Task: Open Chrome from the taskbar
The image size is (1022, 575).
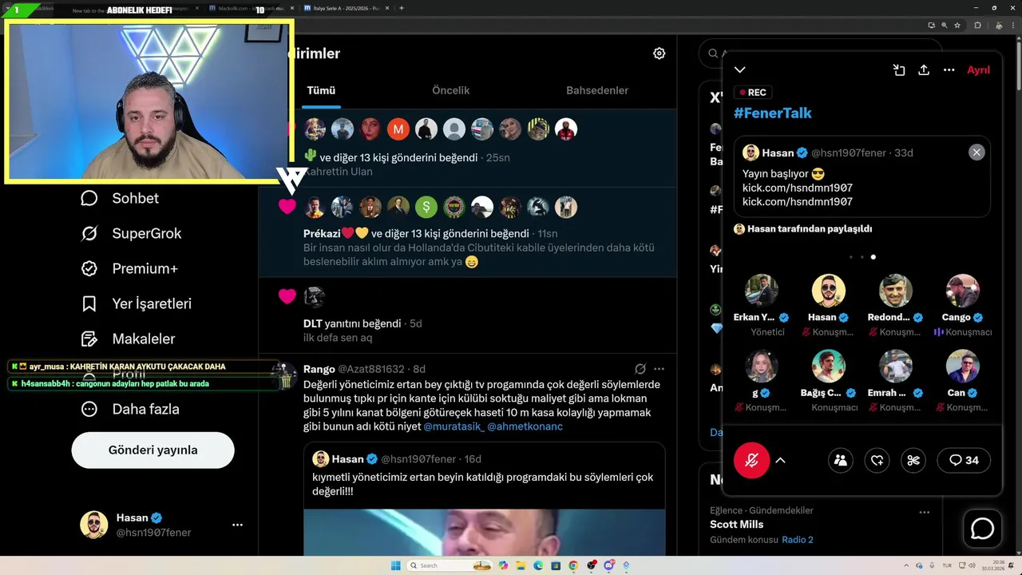Action: tap(573, 565)
